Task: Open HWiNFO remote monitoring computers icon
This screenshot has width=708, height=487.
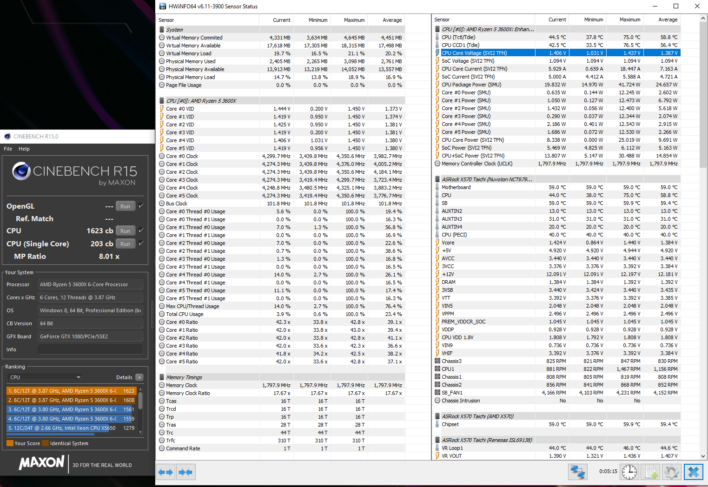Action: coord(578,472)
